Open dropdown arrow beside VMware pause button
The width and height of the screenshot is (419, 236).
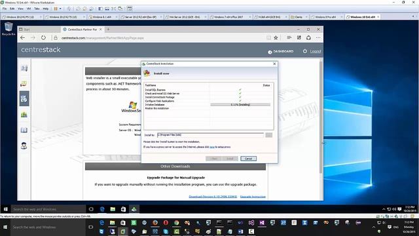[60, 9]
